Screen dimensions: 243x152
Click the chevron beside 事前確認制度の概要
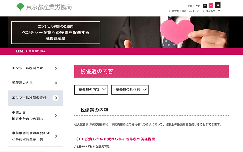56,136
